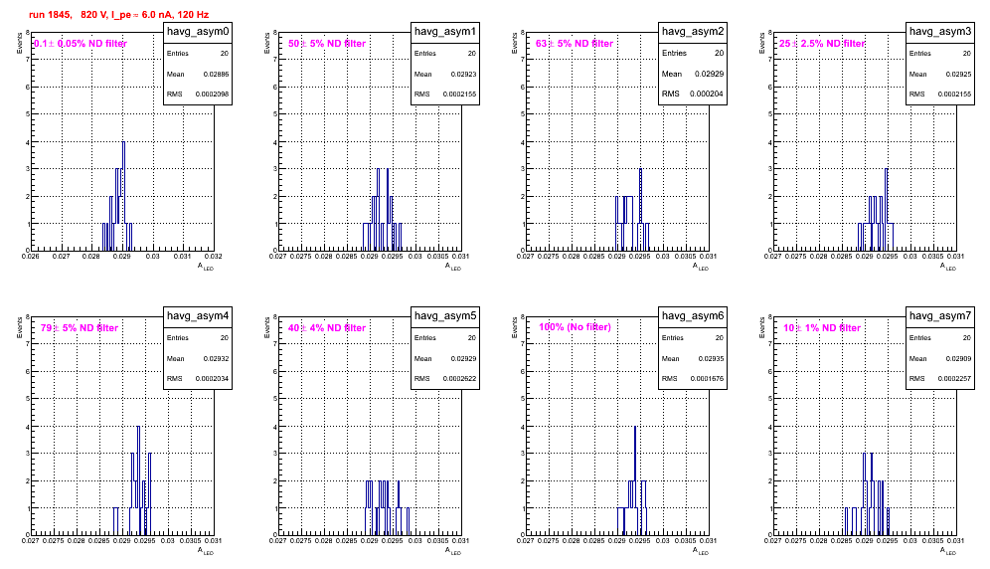
Task: Click the A_LED axis label under havg_asym7 plot
Action: pyautogui.click(x=948, y=551)
